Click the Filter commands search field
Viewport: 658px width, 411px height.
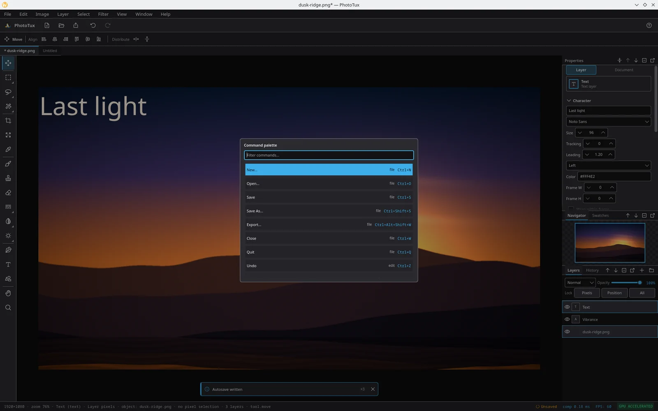tap(329, 155)
